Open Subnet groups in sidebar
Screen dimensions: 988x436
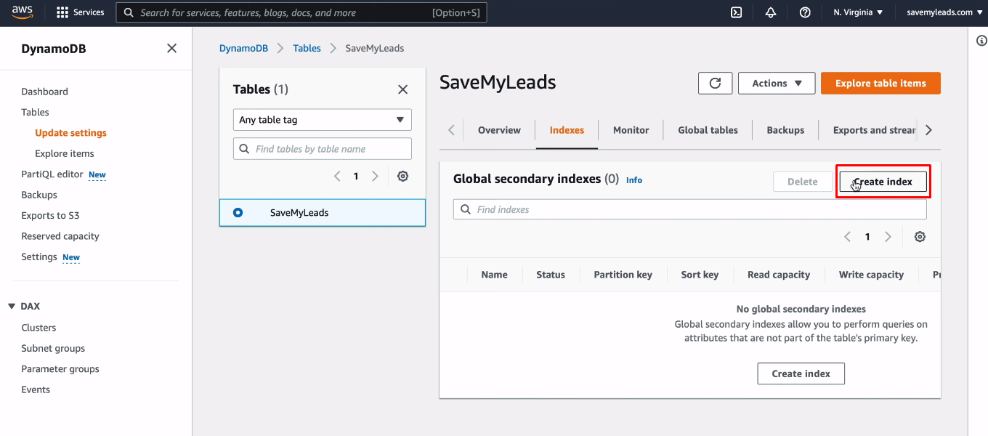[53, 348]
